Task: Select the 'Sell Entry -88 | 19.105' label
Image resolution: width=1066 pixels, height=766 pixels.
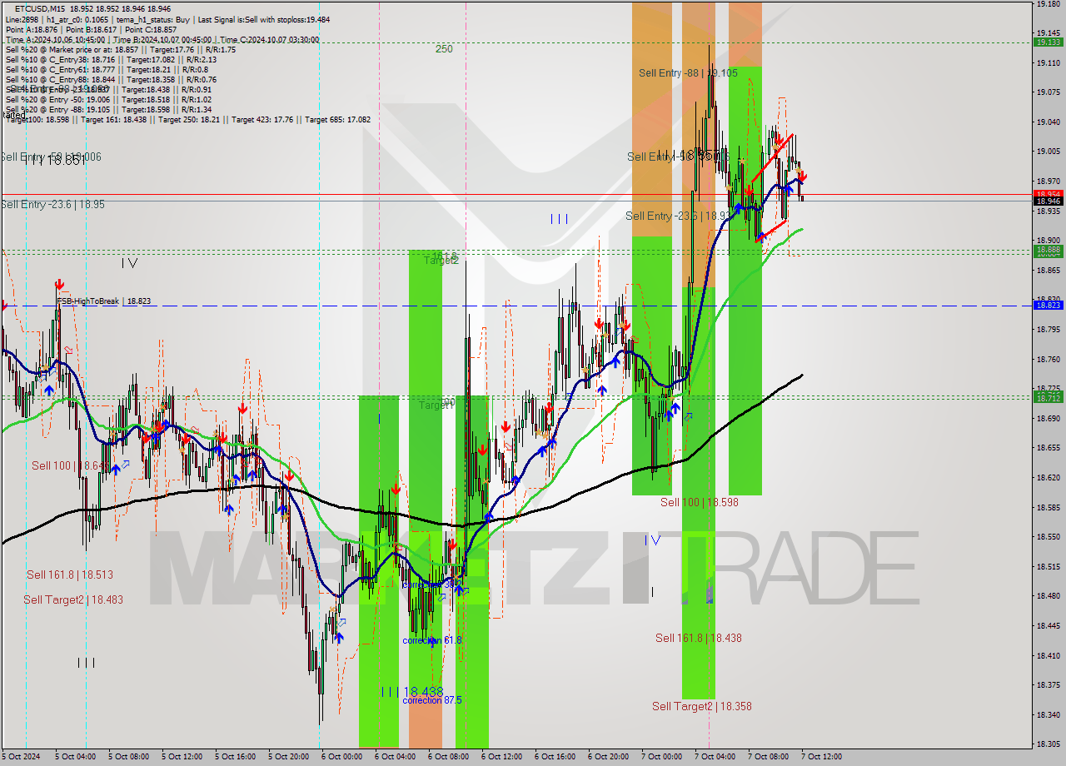Action: pyautogui.click(x=688, y=73)
